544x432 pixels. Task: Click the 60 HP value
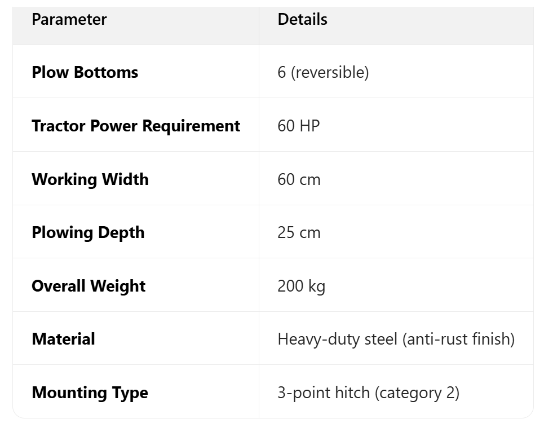tap(298, 126)
